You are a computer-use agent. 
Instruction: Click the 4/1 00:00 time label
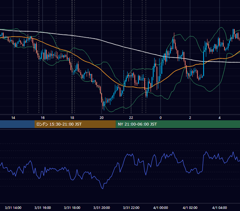[161, 207]
